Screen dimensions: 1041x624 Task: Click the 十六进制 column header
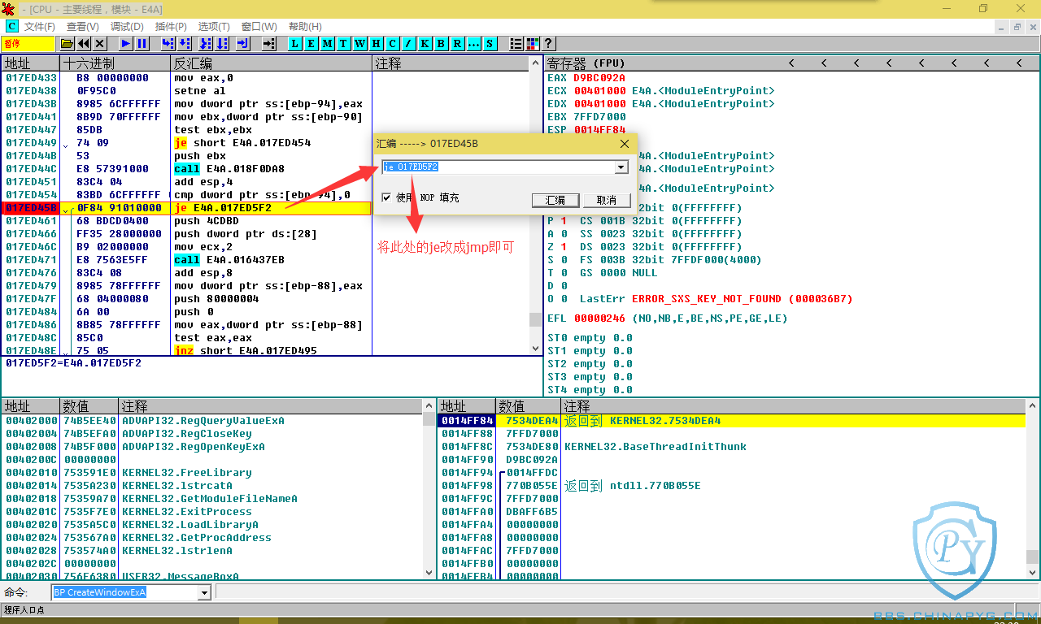pyautogui.click(x=115, y=63)
